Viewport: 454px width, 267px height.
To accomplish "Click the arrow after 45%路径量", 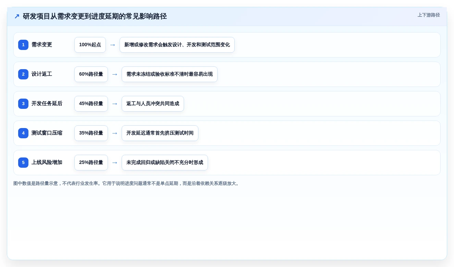I will pyautogui.click(x=115, y=104).
